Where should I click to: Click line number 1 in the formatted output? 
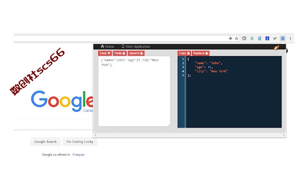tap(183, 59)
